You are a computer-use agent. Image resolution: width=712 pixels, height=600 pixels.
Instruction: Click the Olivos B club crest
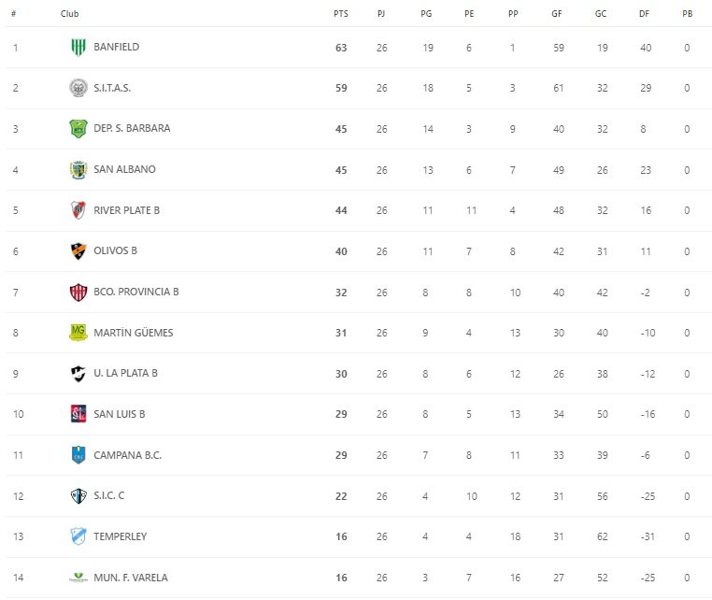coord(78,250)
